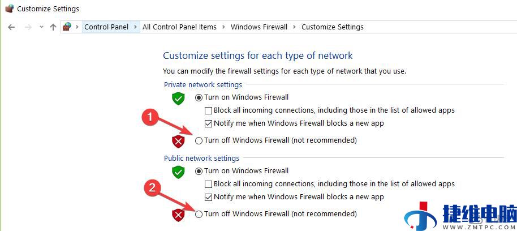Select Turn off Windows Firewall under public network
The image size is (517, 231).
coord(199,215)
